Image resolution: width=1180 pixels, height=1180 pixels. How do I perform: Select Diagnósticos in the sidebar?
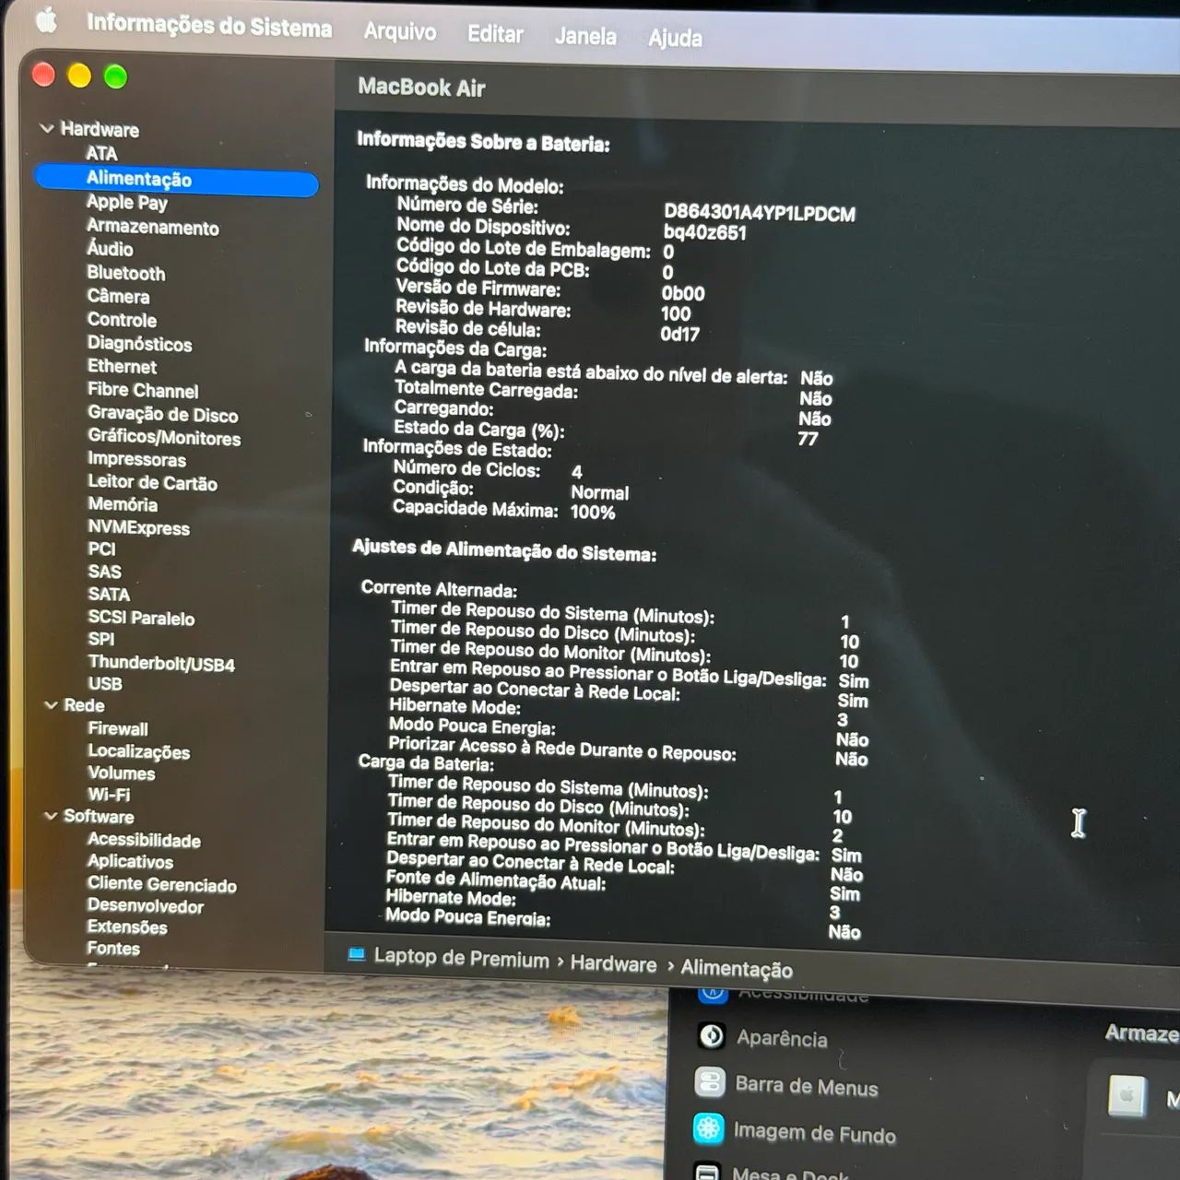point(140,344)
